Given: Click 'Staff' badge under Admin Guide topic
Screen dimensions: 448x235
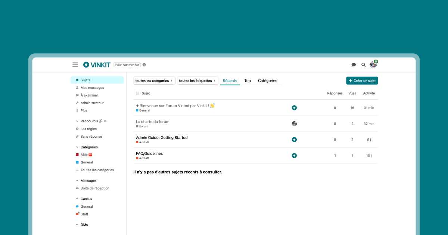Looking at the screenshot, I should (143, 142).
